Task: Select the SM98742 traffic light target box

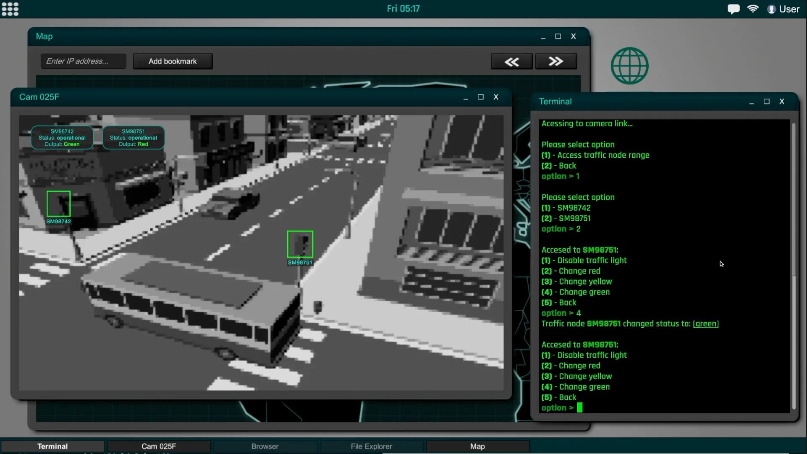Action: point(58,204)
